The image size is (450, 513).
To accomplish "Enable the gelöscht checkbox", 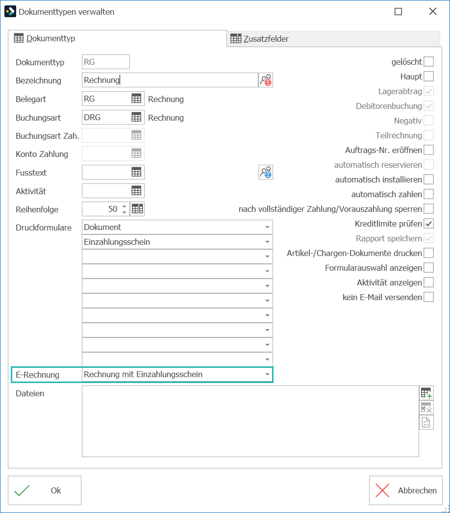I will (429, 62).
